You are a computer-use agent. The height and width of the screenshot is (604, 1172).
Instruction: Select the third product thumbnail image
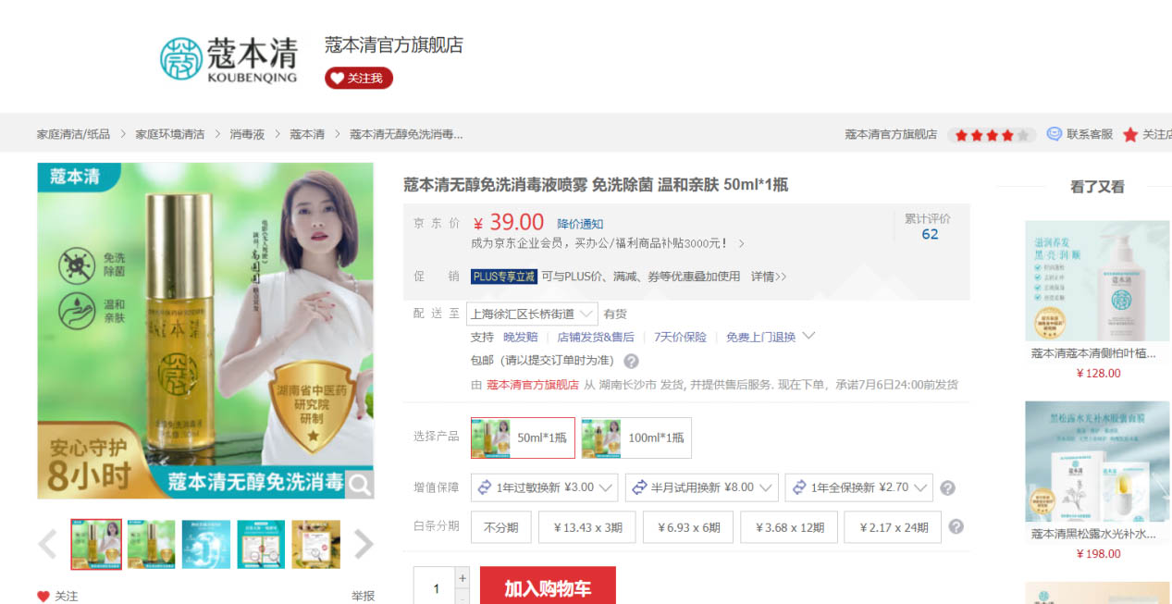206,544
